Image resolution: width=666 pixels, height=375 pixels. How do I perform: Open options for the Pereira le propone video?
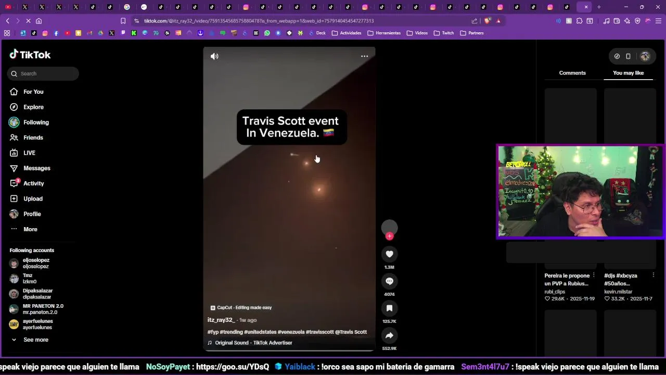(594, 276)
